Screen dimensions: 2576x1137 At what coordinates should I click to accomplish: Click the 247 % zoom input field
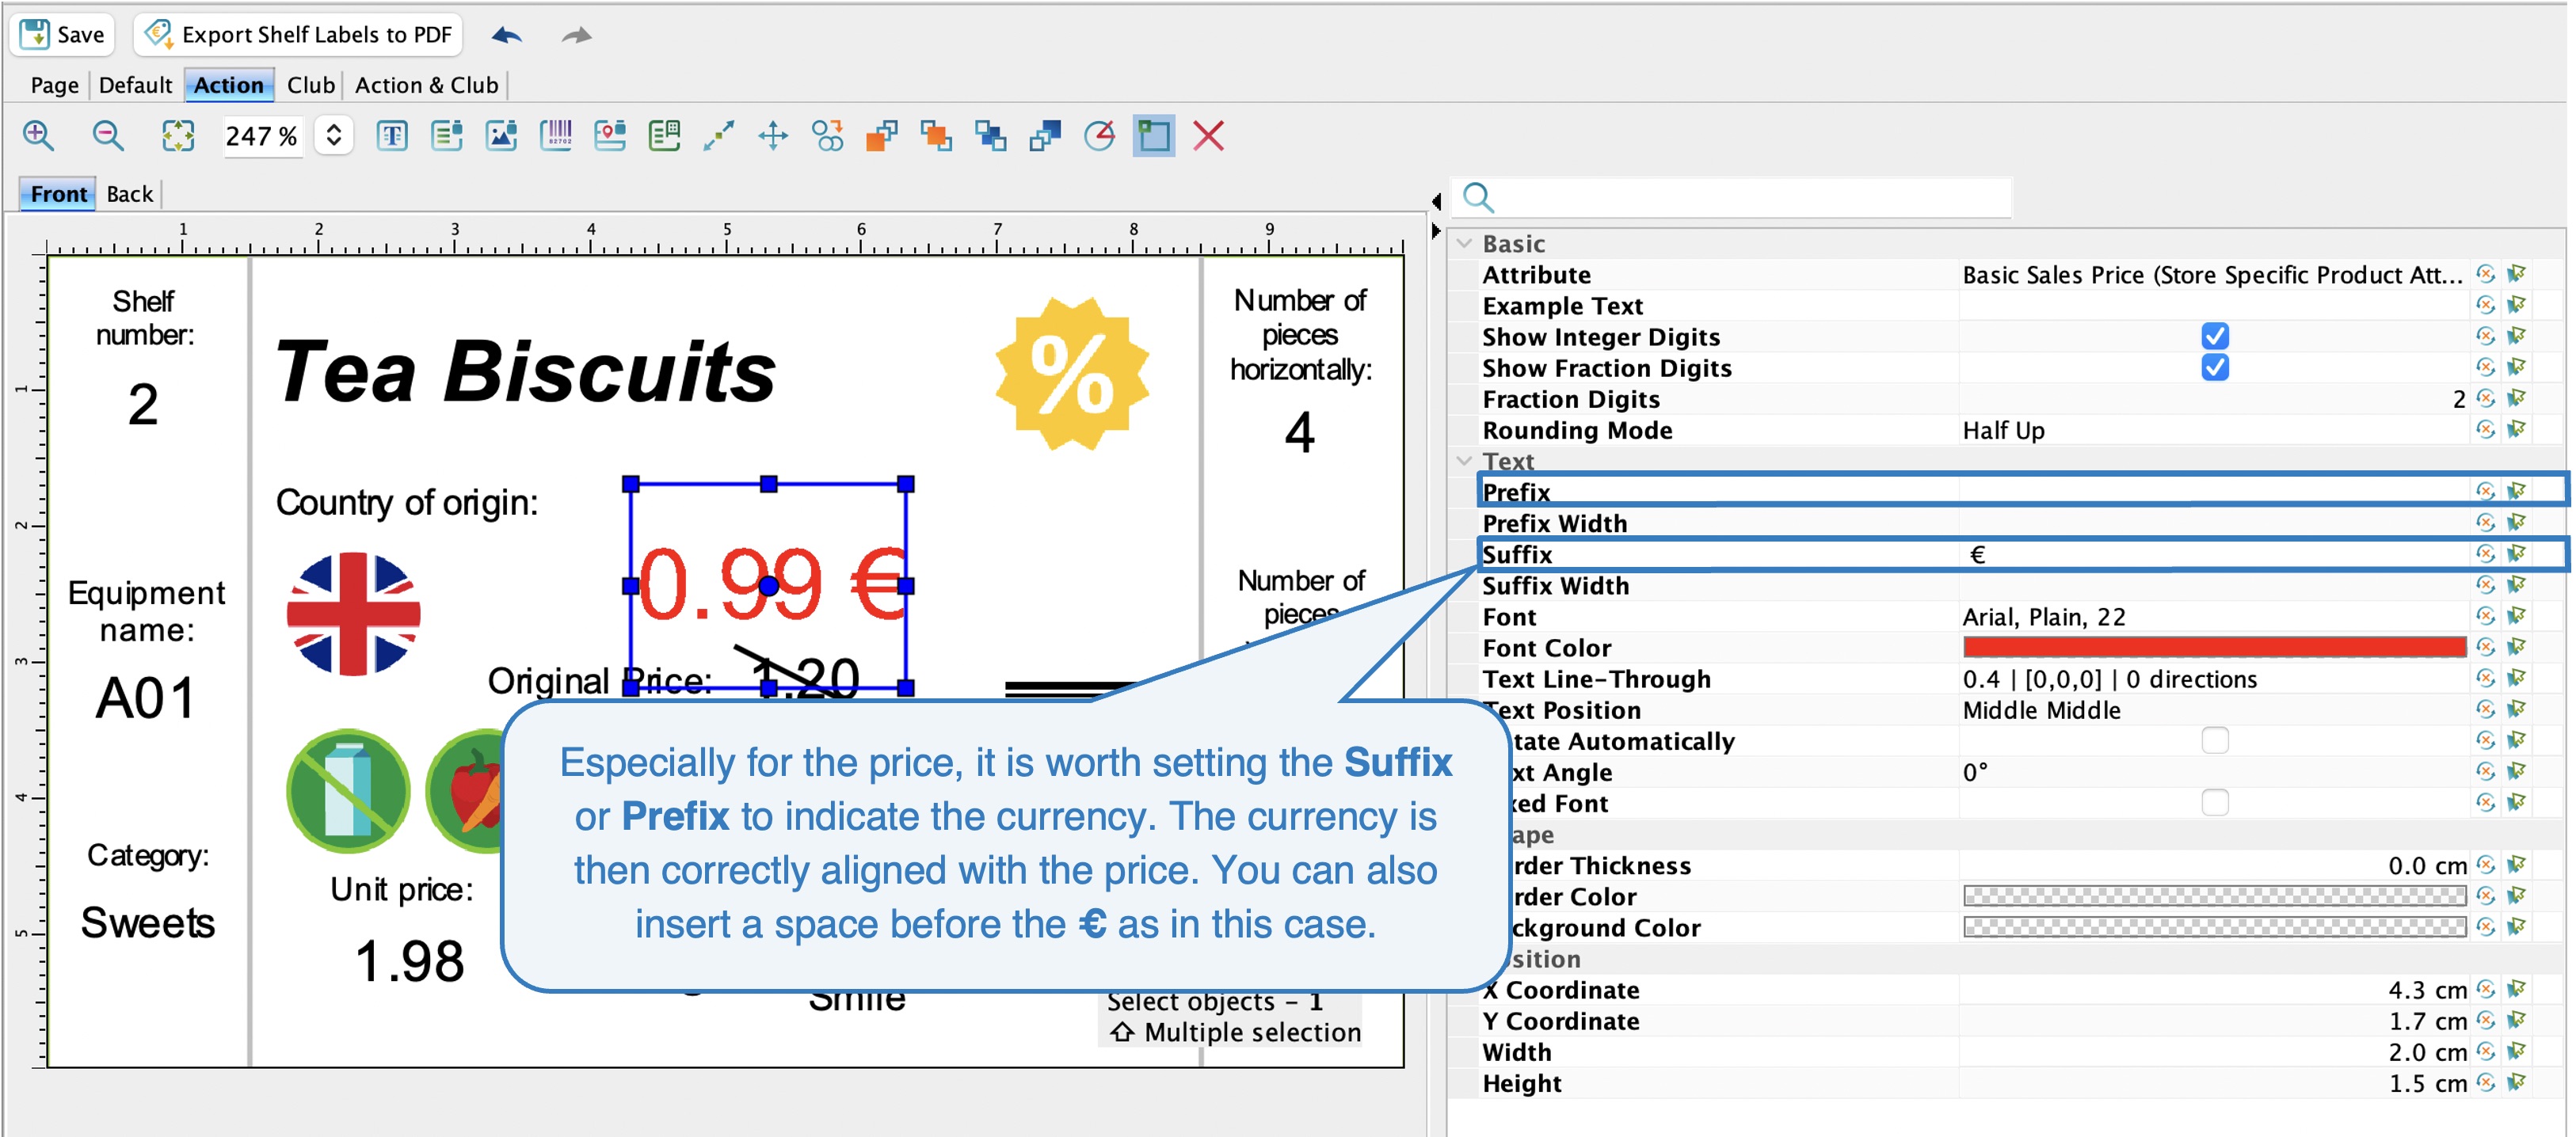262,135
